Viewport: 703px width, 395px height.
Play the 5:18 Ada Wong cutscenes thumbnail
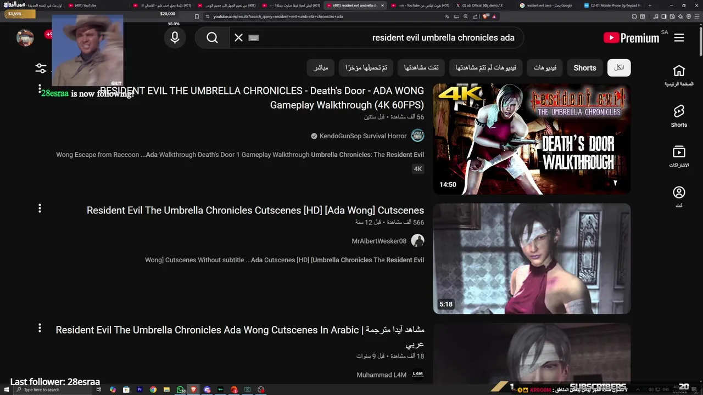(532, 258)
